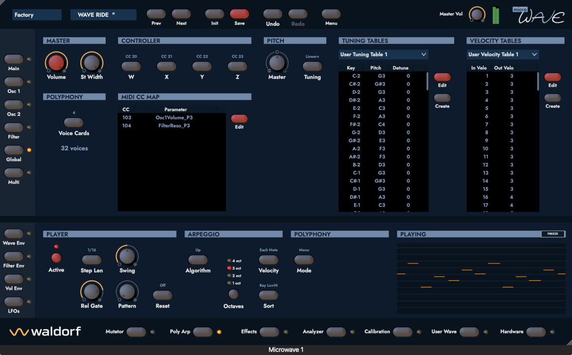Click the velocity table scrollbar
Screen dimensions: 572x355
click(x=538, y=81)
